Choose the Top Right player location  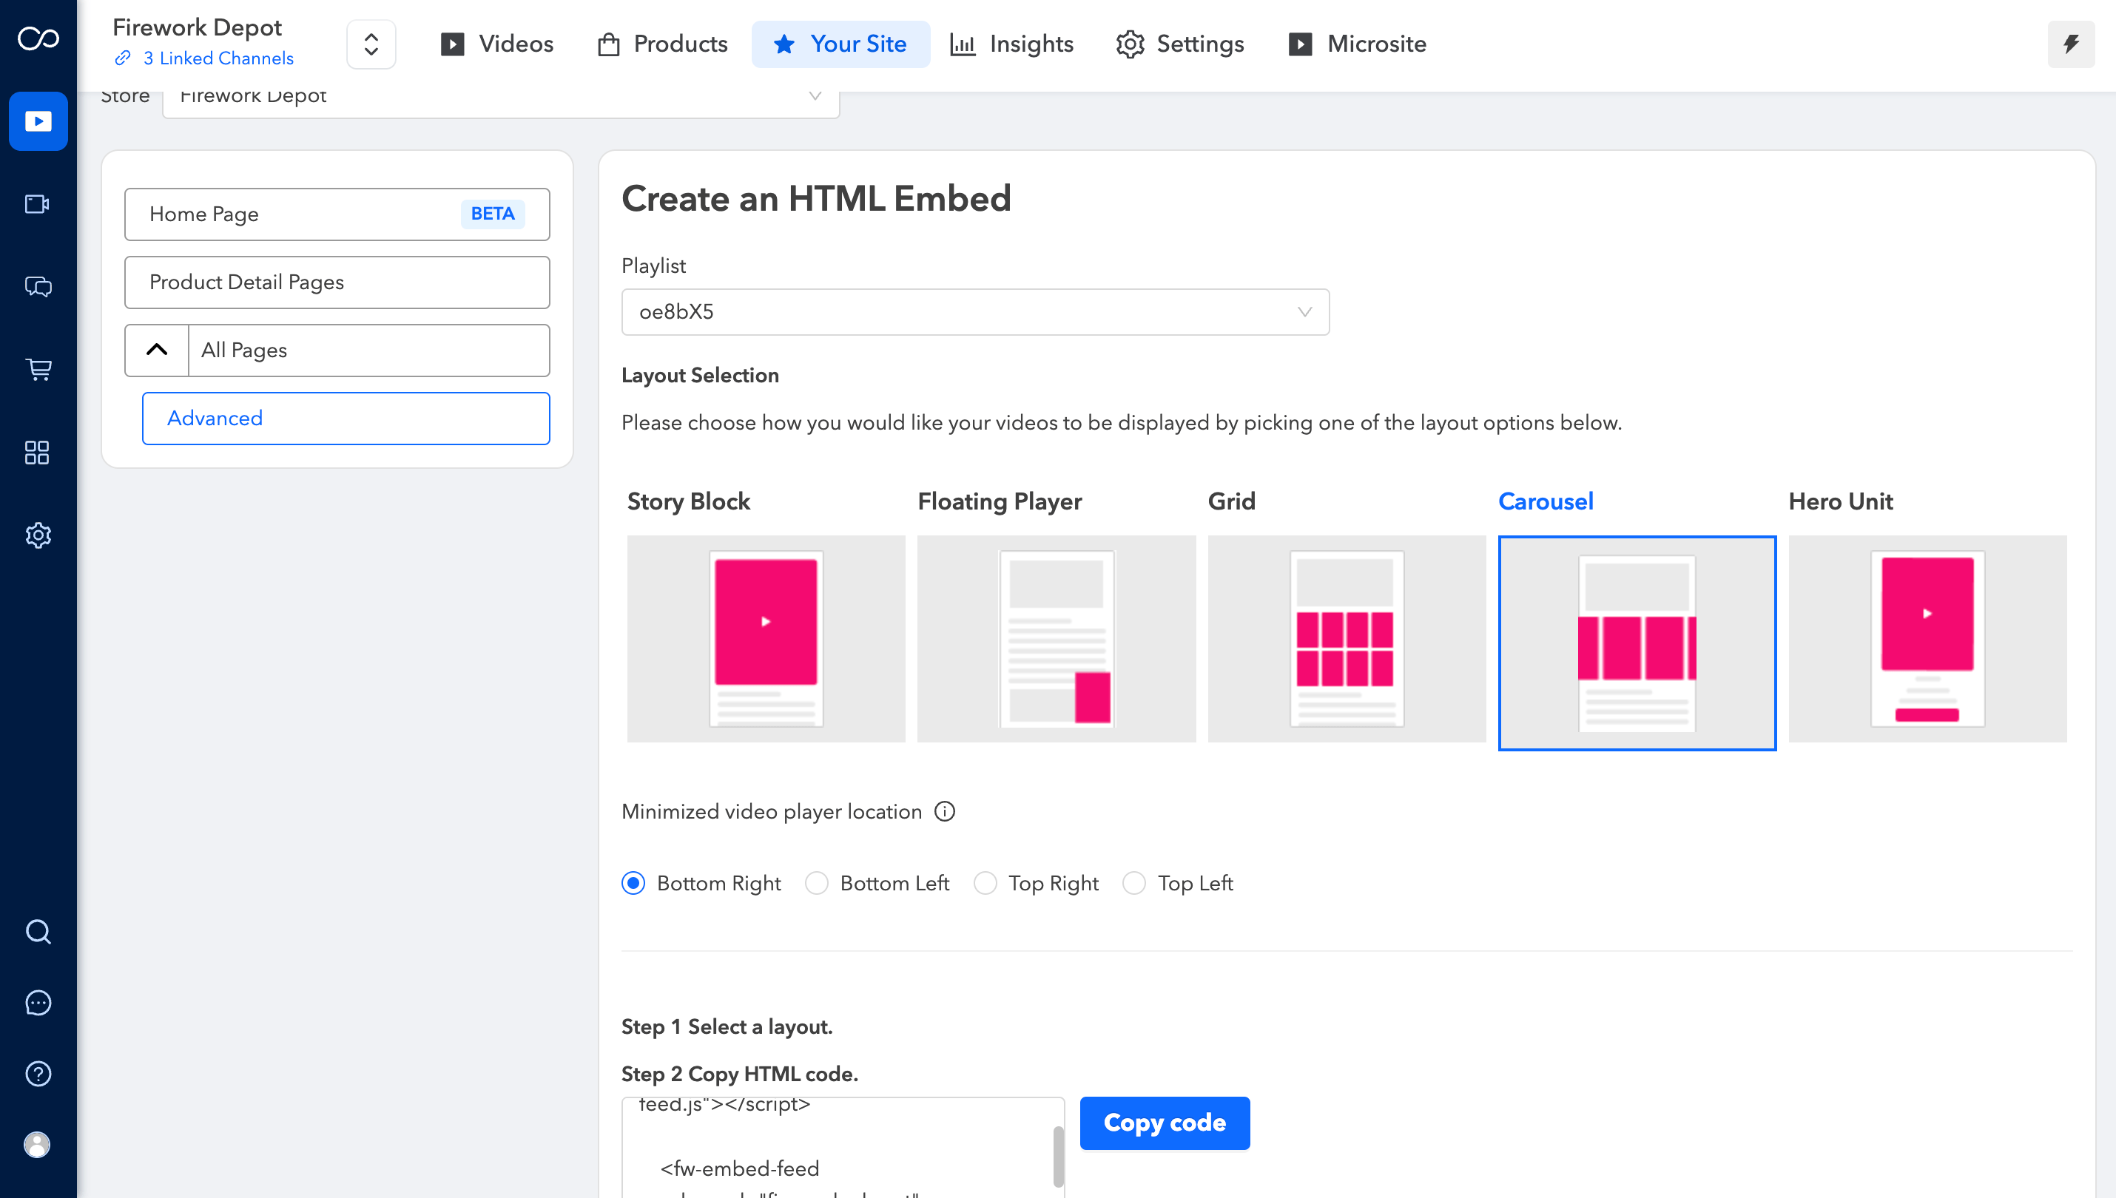(985, 883)
